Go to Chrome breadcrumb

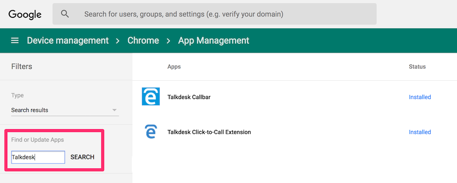[143, 41]
